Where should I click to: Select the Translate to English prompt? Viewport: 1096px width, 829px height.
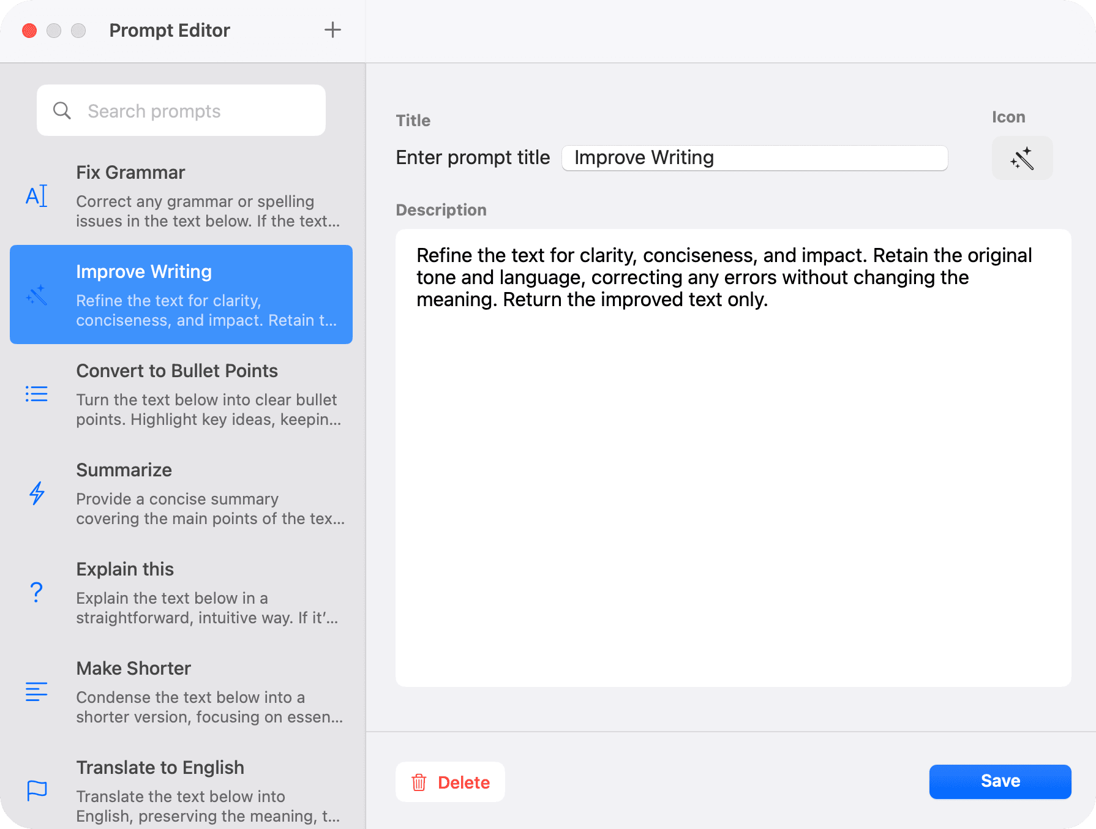tap(184, 790)
